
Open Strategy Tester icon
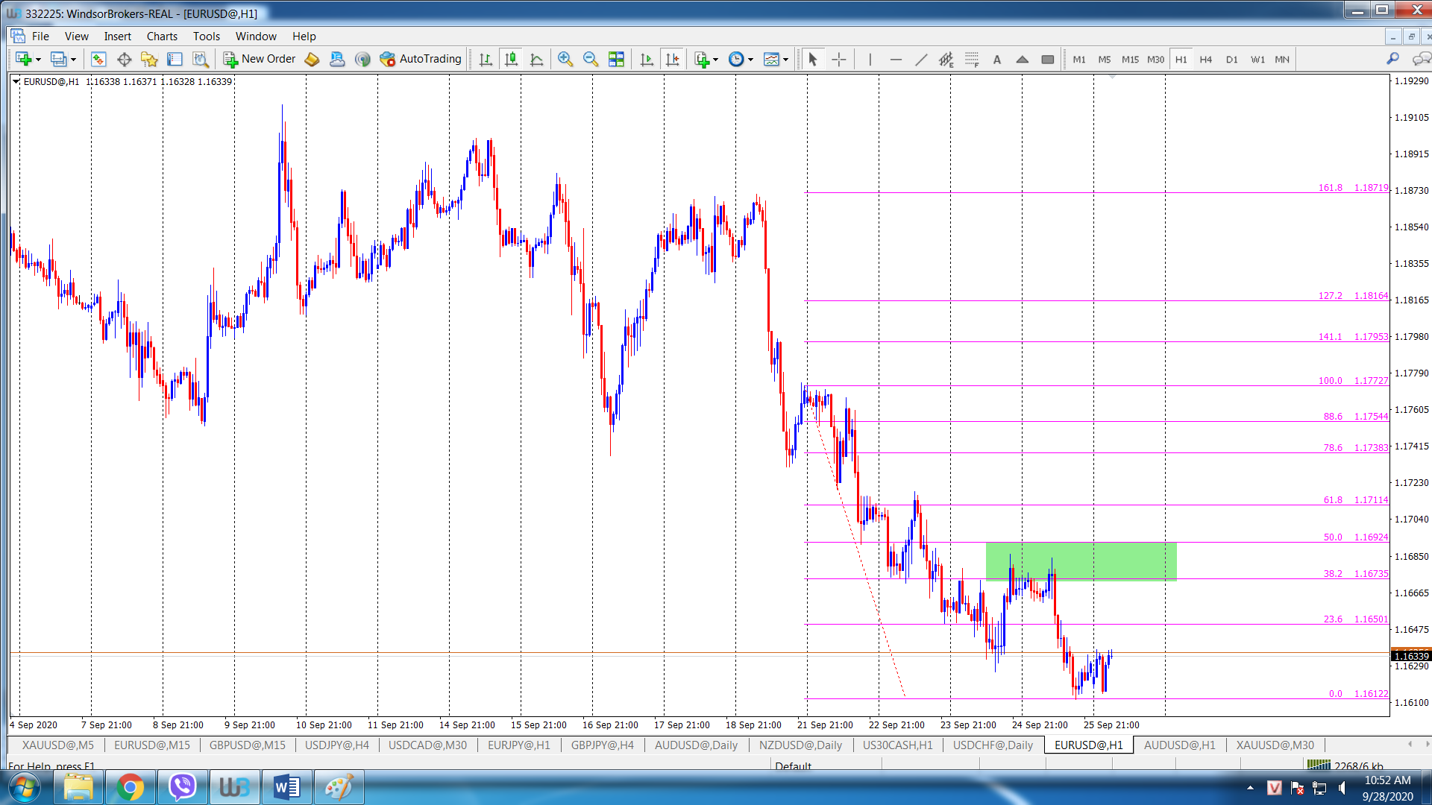tap(200, 59)
